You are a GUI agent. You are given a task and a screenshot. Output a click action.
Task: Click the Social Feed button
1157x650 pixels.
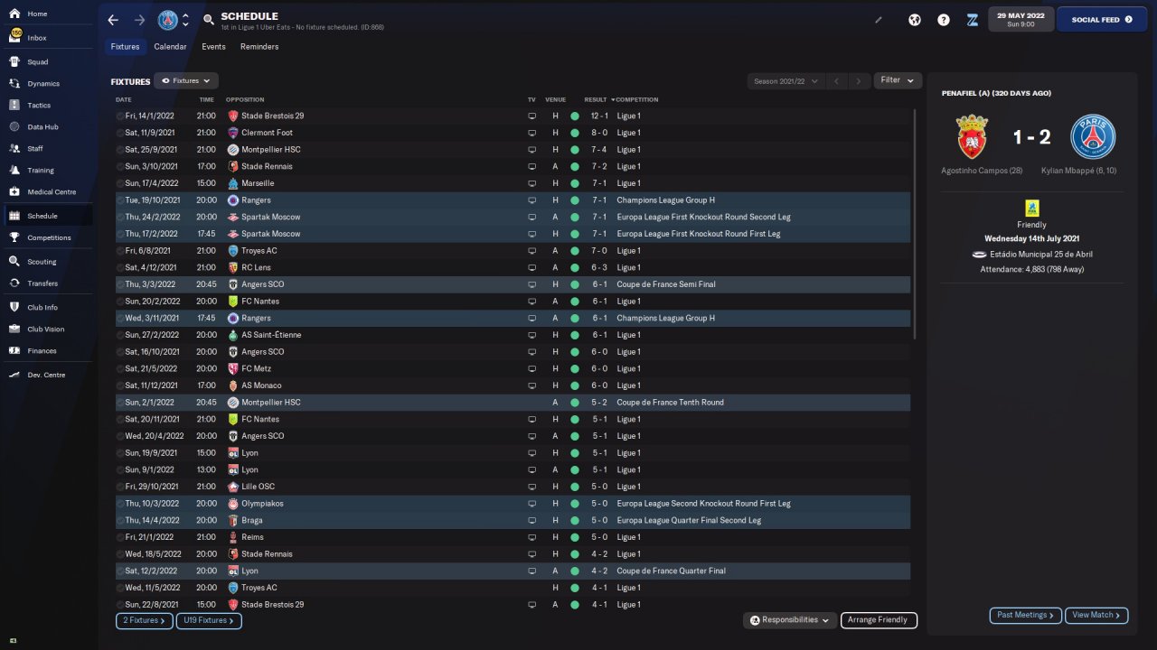[1102, 19]
